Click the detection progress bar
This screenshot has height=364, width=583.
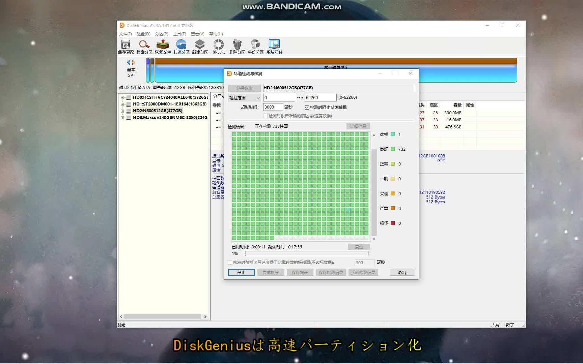point(307,253)
